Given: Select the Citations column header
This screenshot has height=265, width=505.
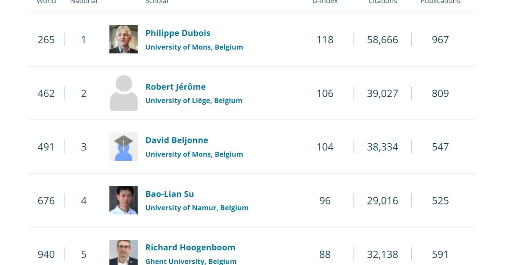Looking at the screenshot, I should pyautogui.click(x=383, y=2).
